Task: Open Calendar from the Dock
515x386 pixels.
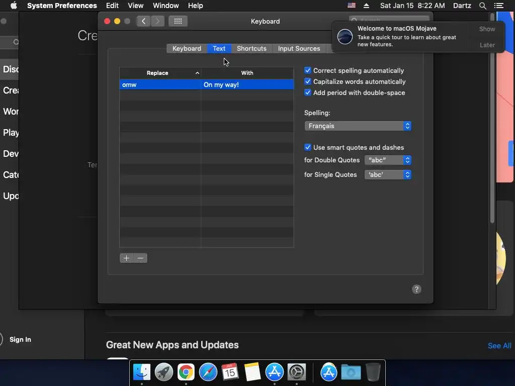Action: pyautogui.click(x=230, y=372)
